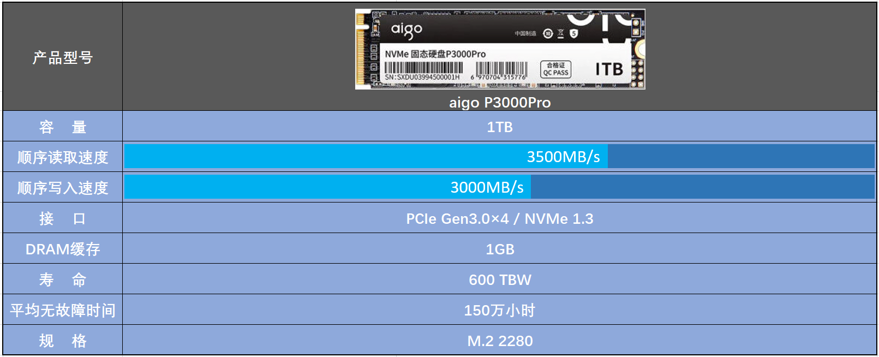This screenshot has height=357, width=879.
Task: Click the aigo SSD product image
Action: 500,49
